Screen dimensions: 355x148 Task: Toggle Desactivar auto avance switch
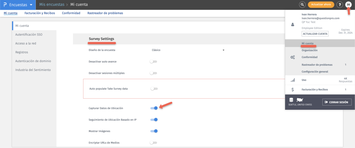click(x=153, y=61)
